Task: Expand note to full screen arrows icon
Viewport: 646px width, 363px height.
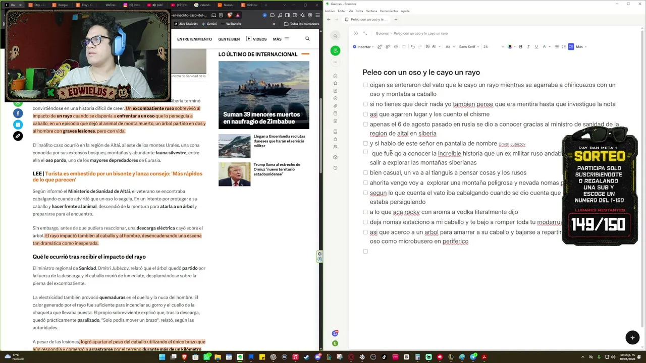Action: pyautogui.click(x=365, y=33)
